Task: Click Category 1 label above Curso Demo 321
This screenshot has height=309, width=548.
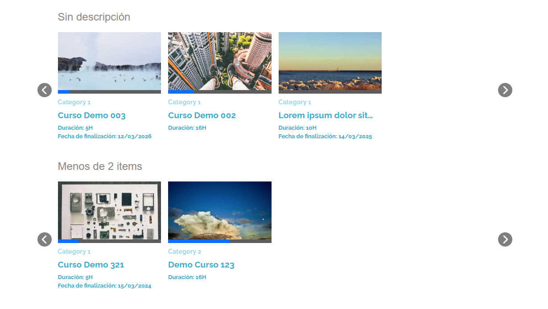Action: point(74,251)
